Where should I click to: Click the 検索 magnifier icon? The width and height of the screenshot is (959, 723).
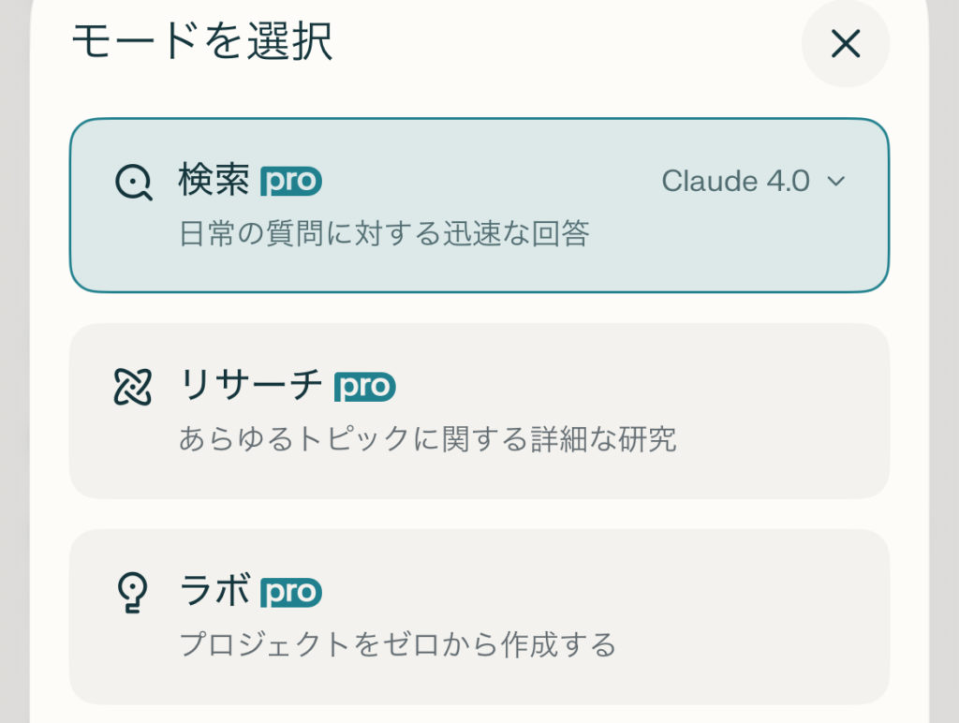(x=133, y=182)
